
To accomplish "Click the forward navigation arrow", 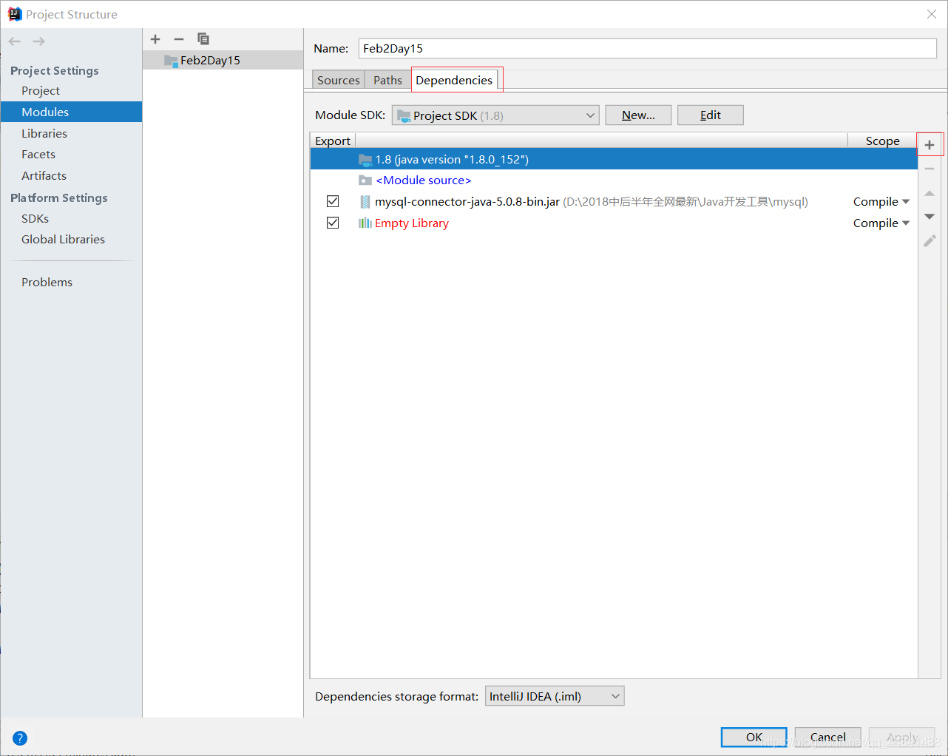I will (39, 41).
